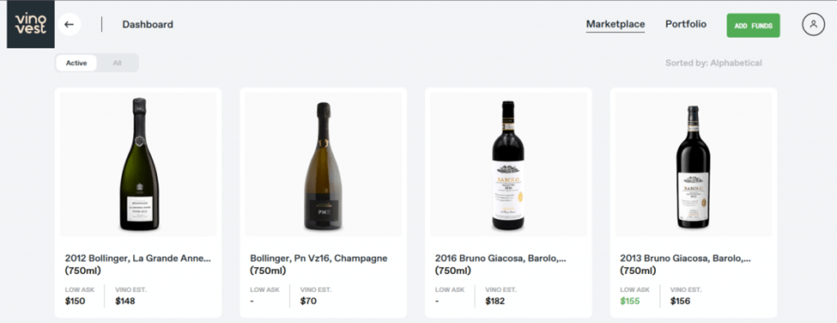Open the Bollinger Pn Vz16 bottle image
Screen dimensions: 837x323
(x=323, y=164)
